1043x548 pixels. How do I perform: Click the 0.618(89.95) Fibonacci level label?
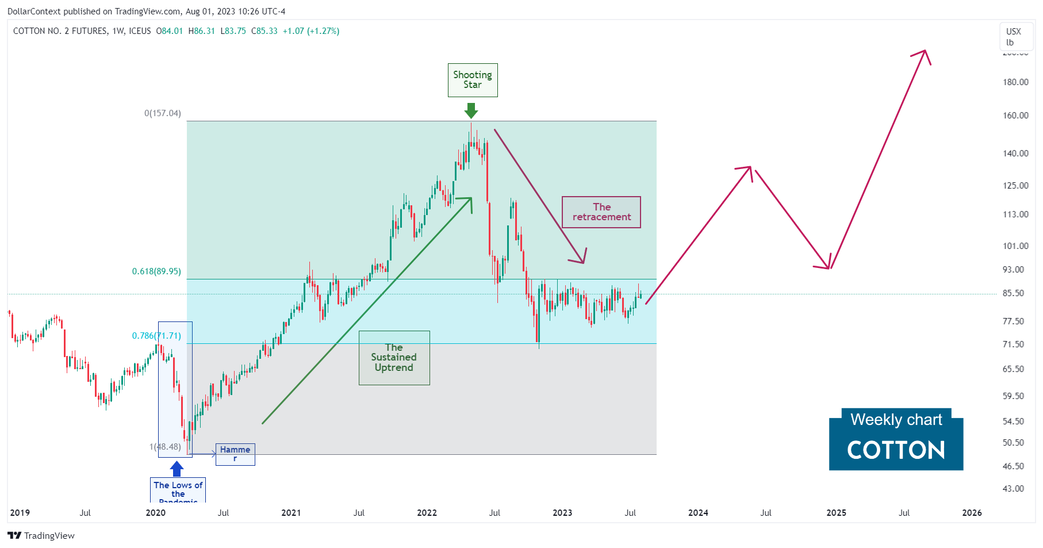pos(156,271)
